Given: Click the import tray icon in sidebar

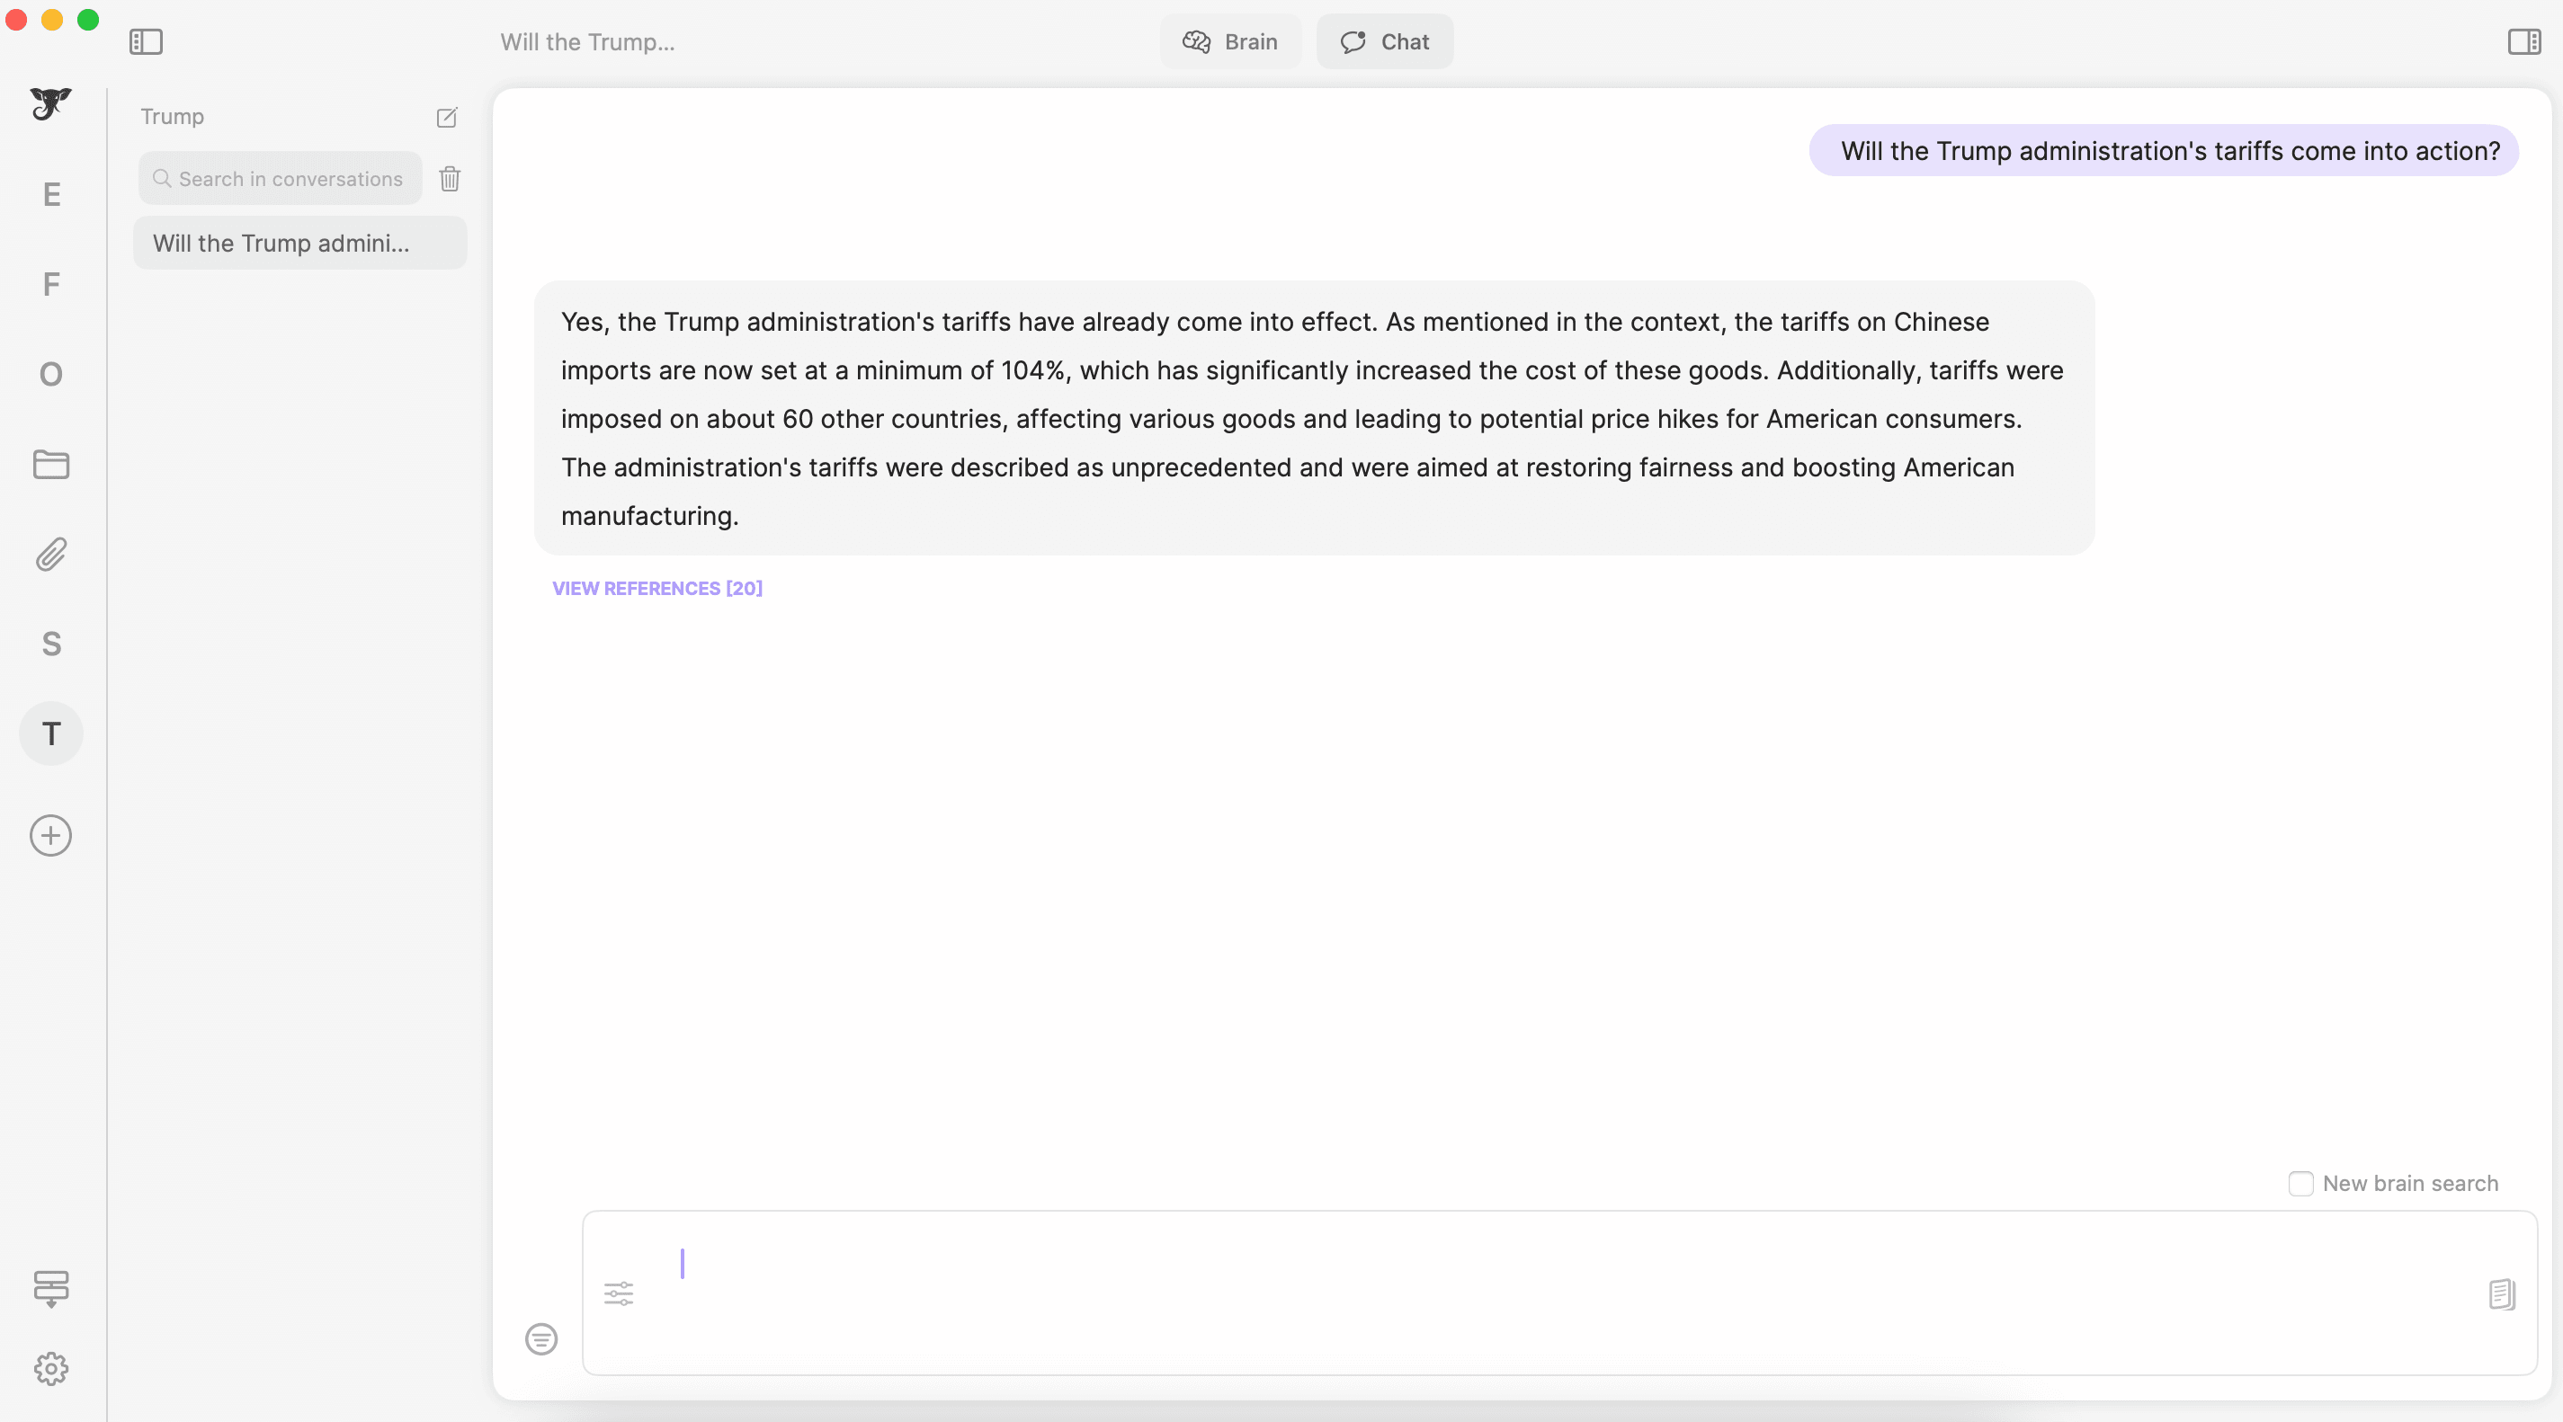Looking at the screenshot, I should (x=50, y=1288).
